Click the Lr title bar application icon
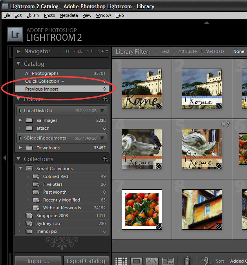Viewport: 247px width, 265px height. 5,6
